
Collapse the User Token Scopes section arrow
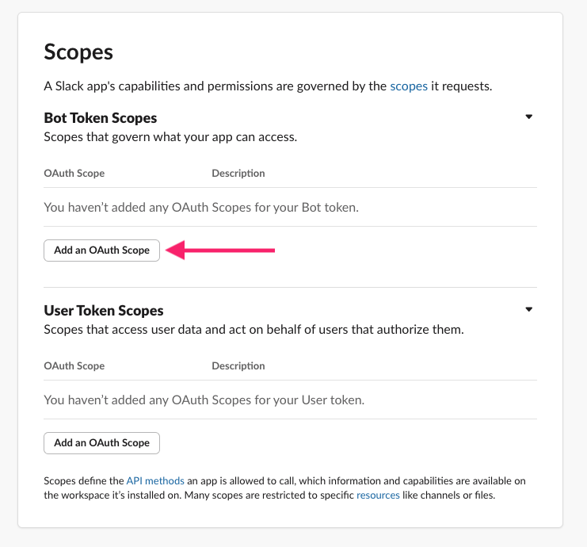[529, 310]
